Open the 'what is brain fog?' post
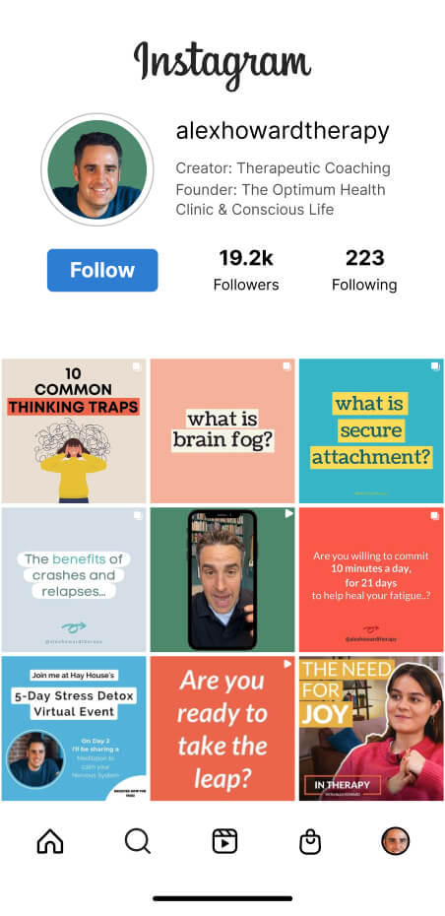The height and width of the screenshot is (916, 445). (x=222, y=430)
